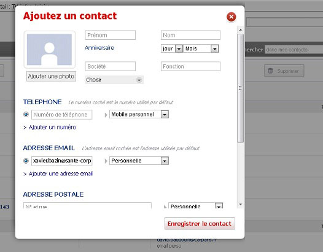Open the Mois birthday dropdown
This screenshot has width=323, height=252.
point(201,48)
